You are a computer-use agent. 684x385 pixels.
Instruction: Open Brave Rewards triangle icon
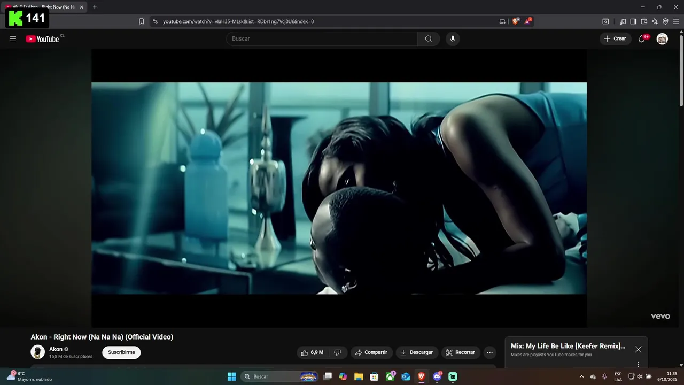point(528,21)
